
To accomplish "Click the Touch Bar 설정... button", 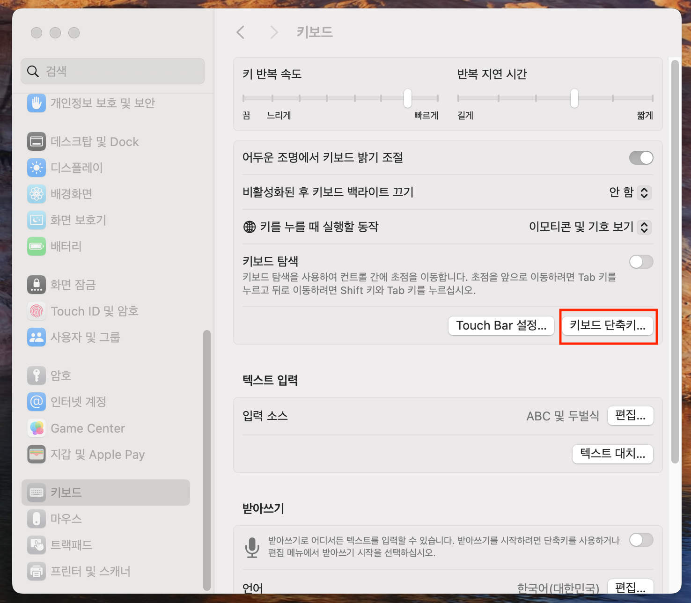I will tap(501, 326).
